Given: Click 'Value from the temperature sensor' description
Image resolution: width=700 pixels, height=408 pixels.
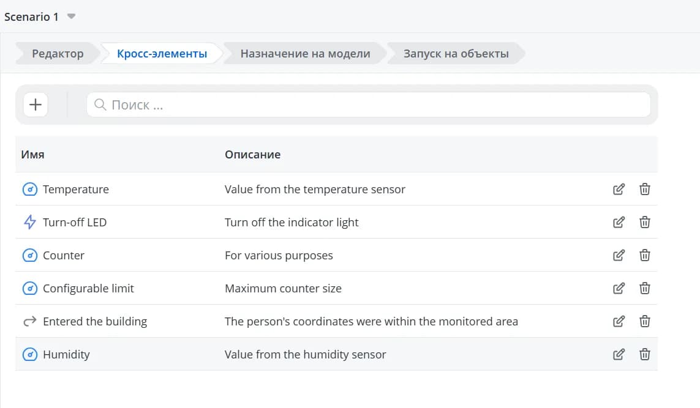Looking at the screenshot, I should 315,189.
